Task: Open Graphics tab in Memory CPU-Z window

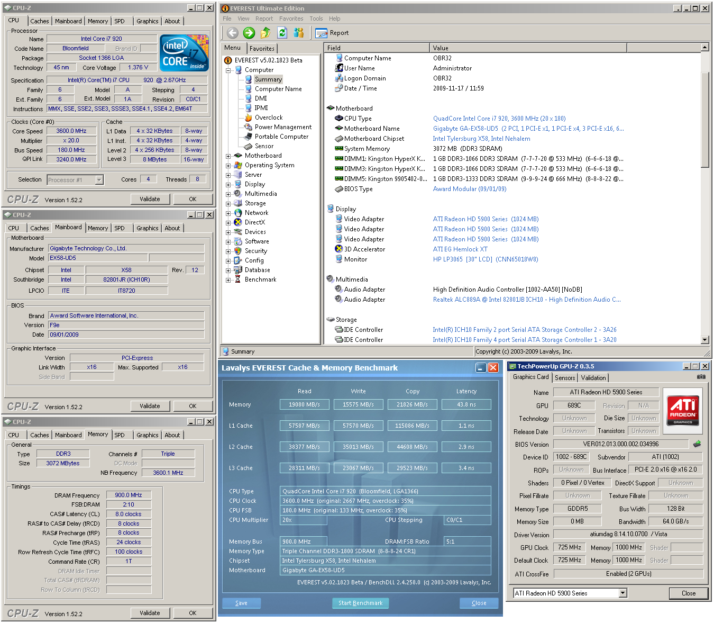Action: (x=147, y=435)
